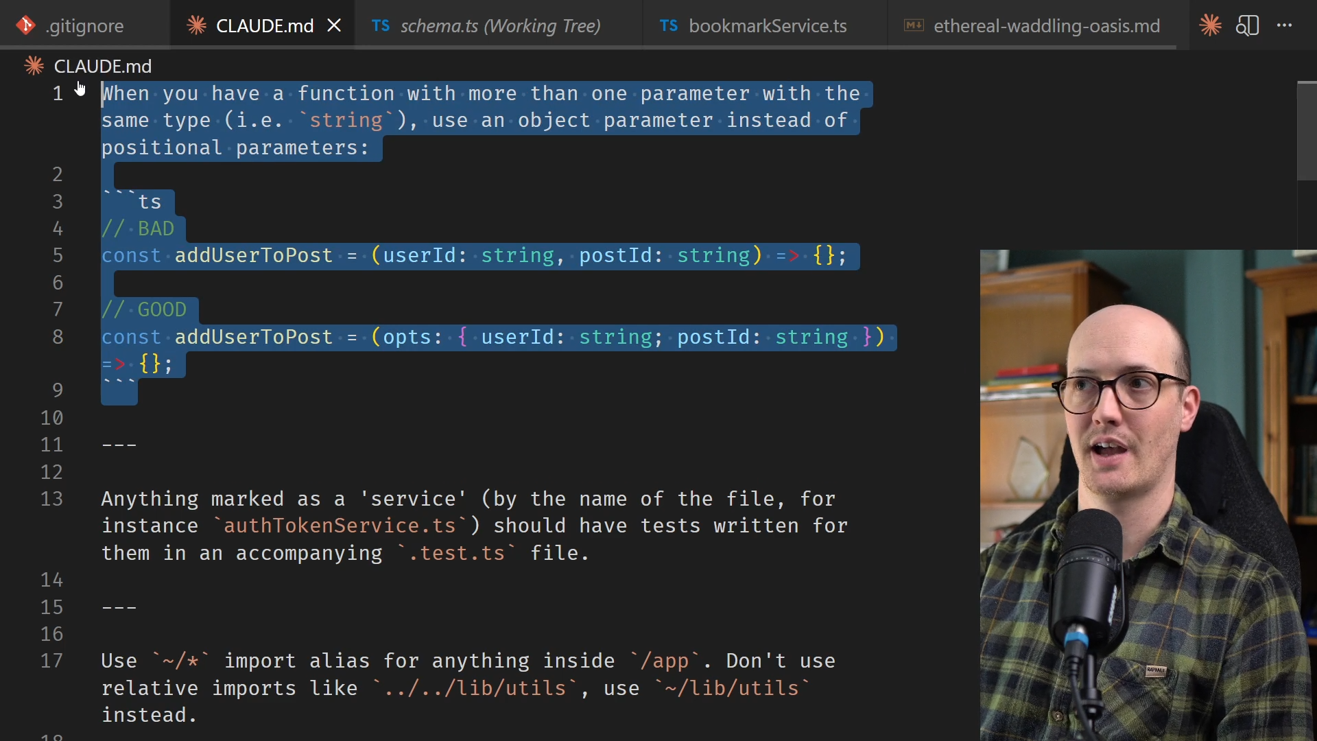Click the '~/*' inline code on line 17

pos(181,661)
